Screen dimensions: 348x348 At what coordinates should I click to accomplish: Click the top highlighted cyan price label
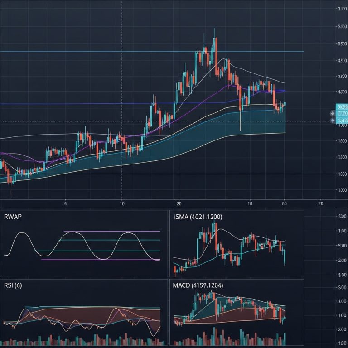(342, 107)
